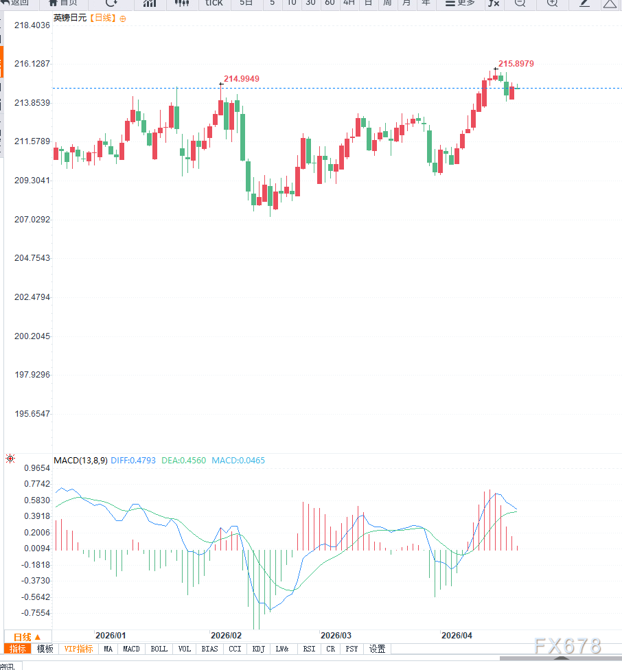Select the bar chart type icon
The image size is (622, 670).
149,3
